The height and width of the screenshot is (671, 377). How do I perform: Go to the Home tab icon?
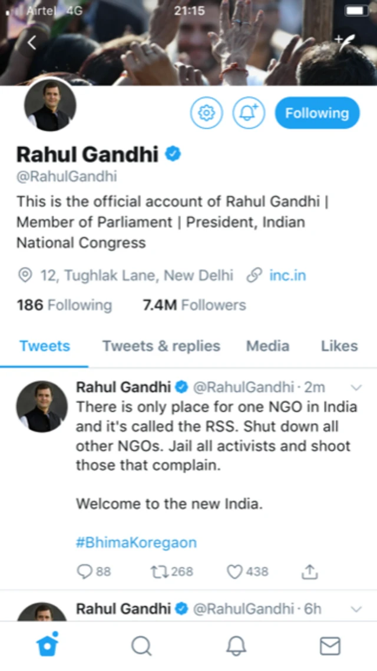pyautogui.click(x=47, y=646)
